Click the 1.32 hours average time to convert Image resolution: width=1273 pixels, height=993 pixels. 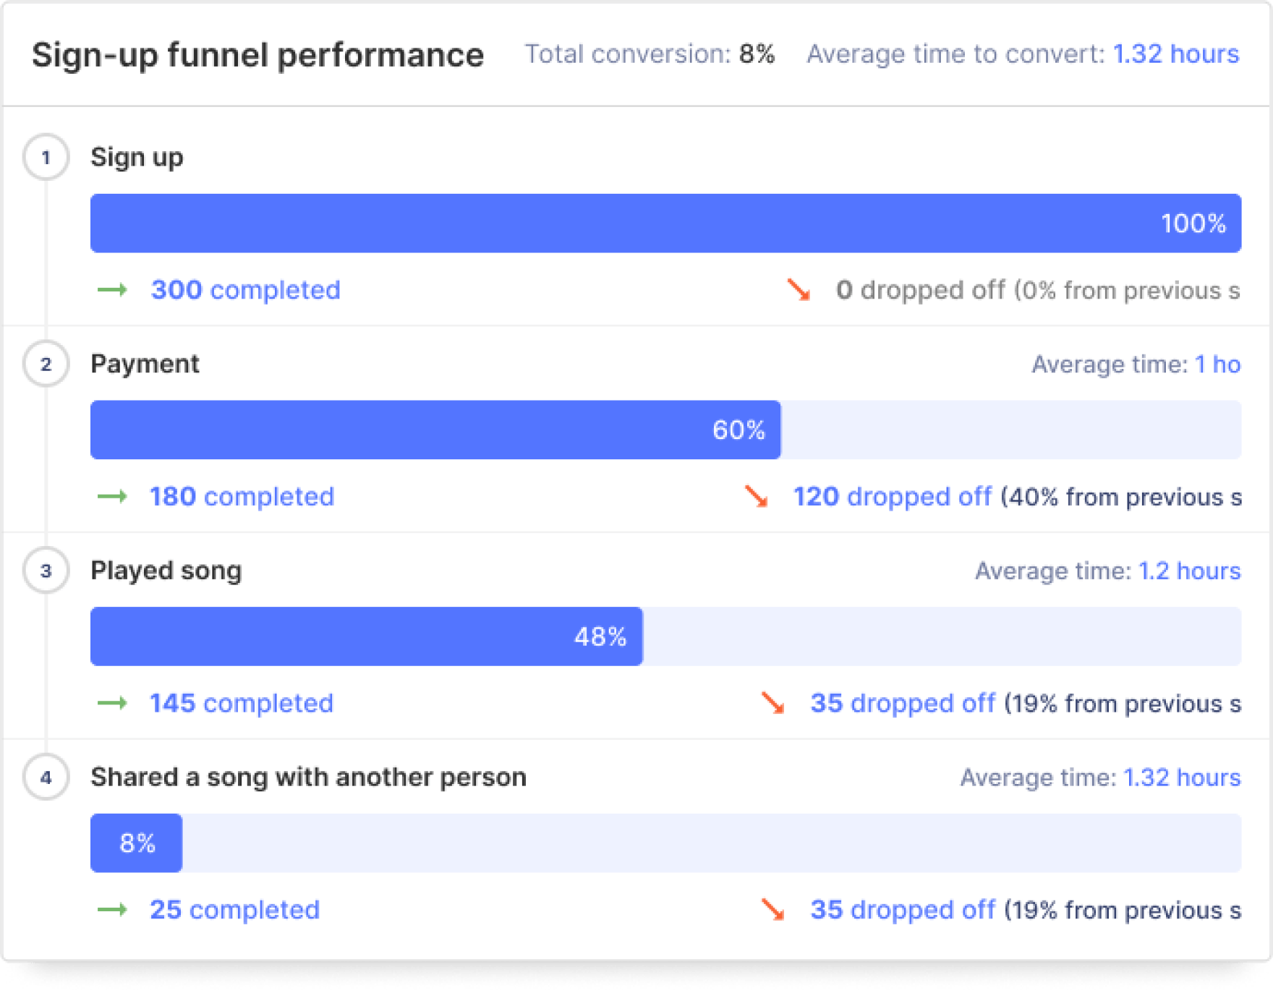[1175, 54]
